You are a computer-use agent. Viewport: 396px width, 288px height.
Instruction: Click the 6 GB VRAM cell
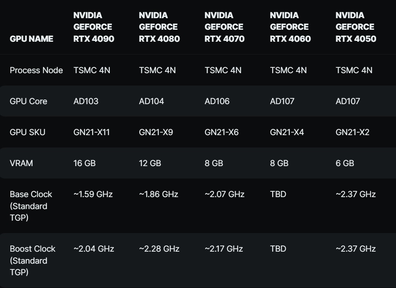(x=345, y=163)
